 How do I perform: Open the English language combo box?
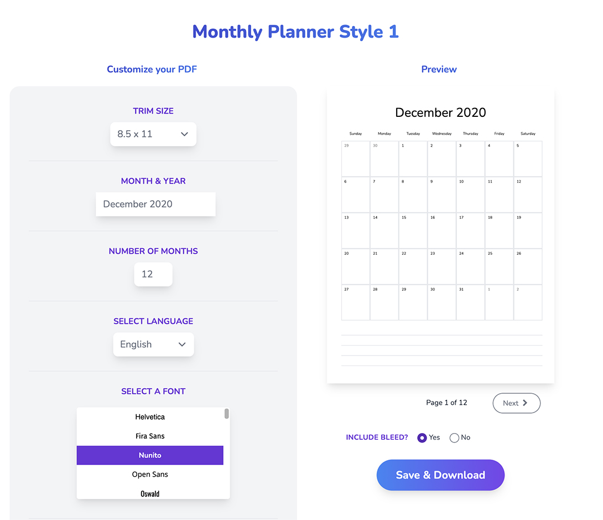point(153,344)
